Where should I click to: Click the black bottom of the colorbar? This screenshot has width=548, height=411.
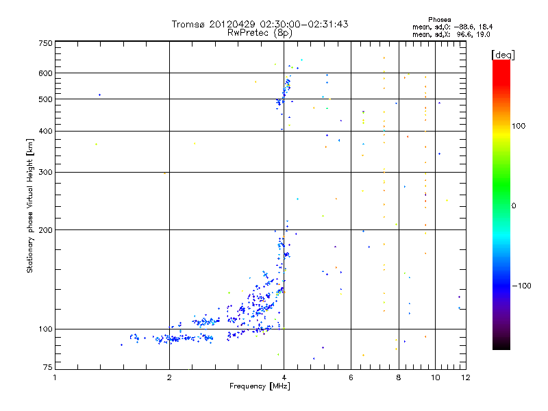tap(501, 346)
